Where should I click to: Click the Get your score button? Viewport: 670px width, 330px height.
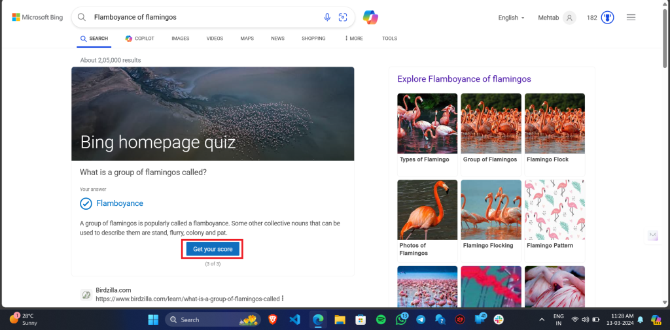click(213, 249)
